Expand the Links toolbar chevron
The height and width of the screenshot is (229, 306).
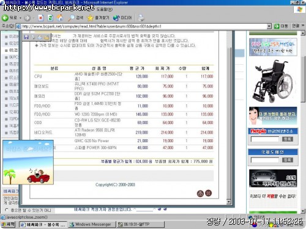(303, 26)
